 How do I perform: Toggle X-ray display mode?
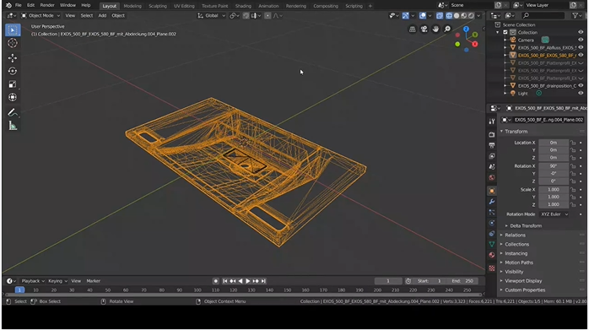tap(439, 16)
